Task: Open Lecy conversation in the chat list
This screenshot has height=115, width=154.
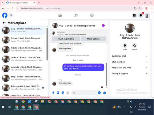Action: [23, 78]
